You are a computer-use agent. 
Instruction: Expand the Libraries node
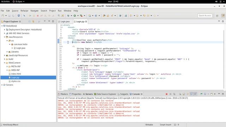pyautogui.click(x=7, y=52)
